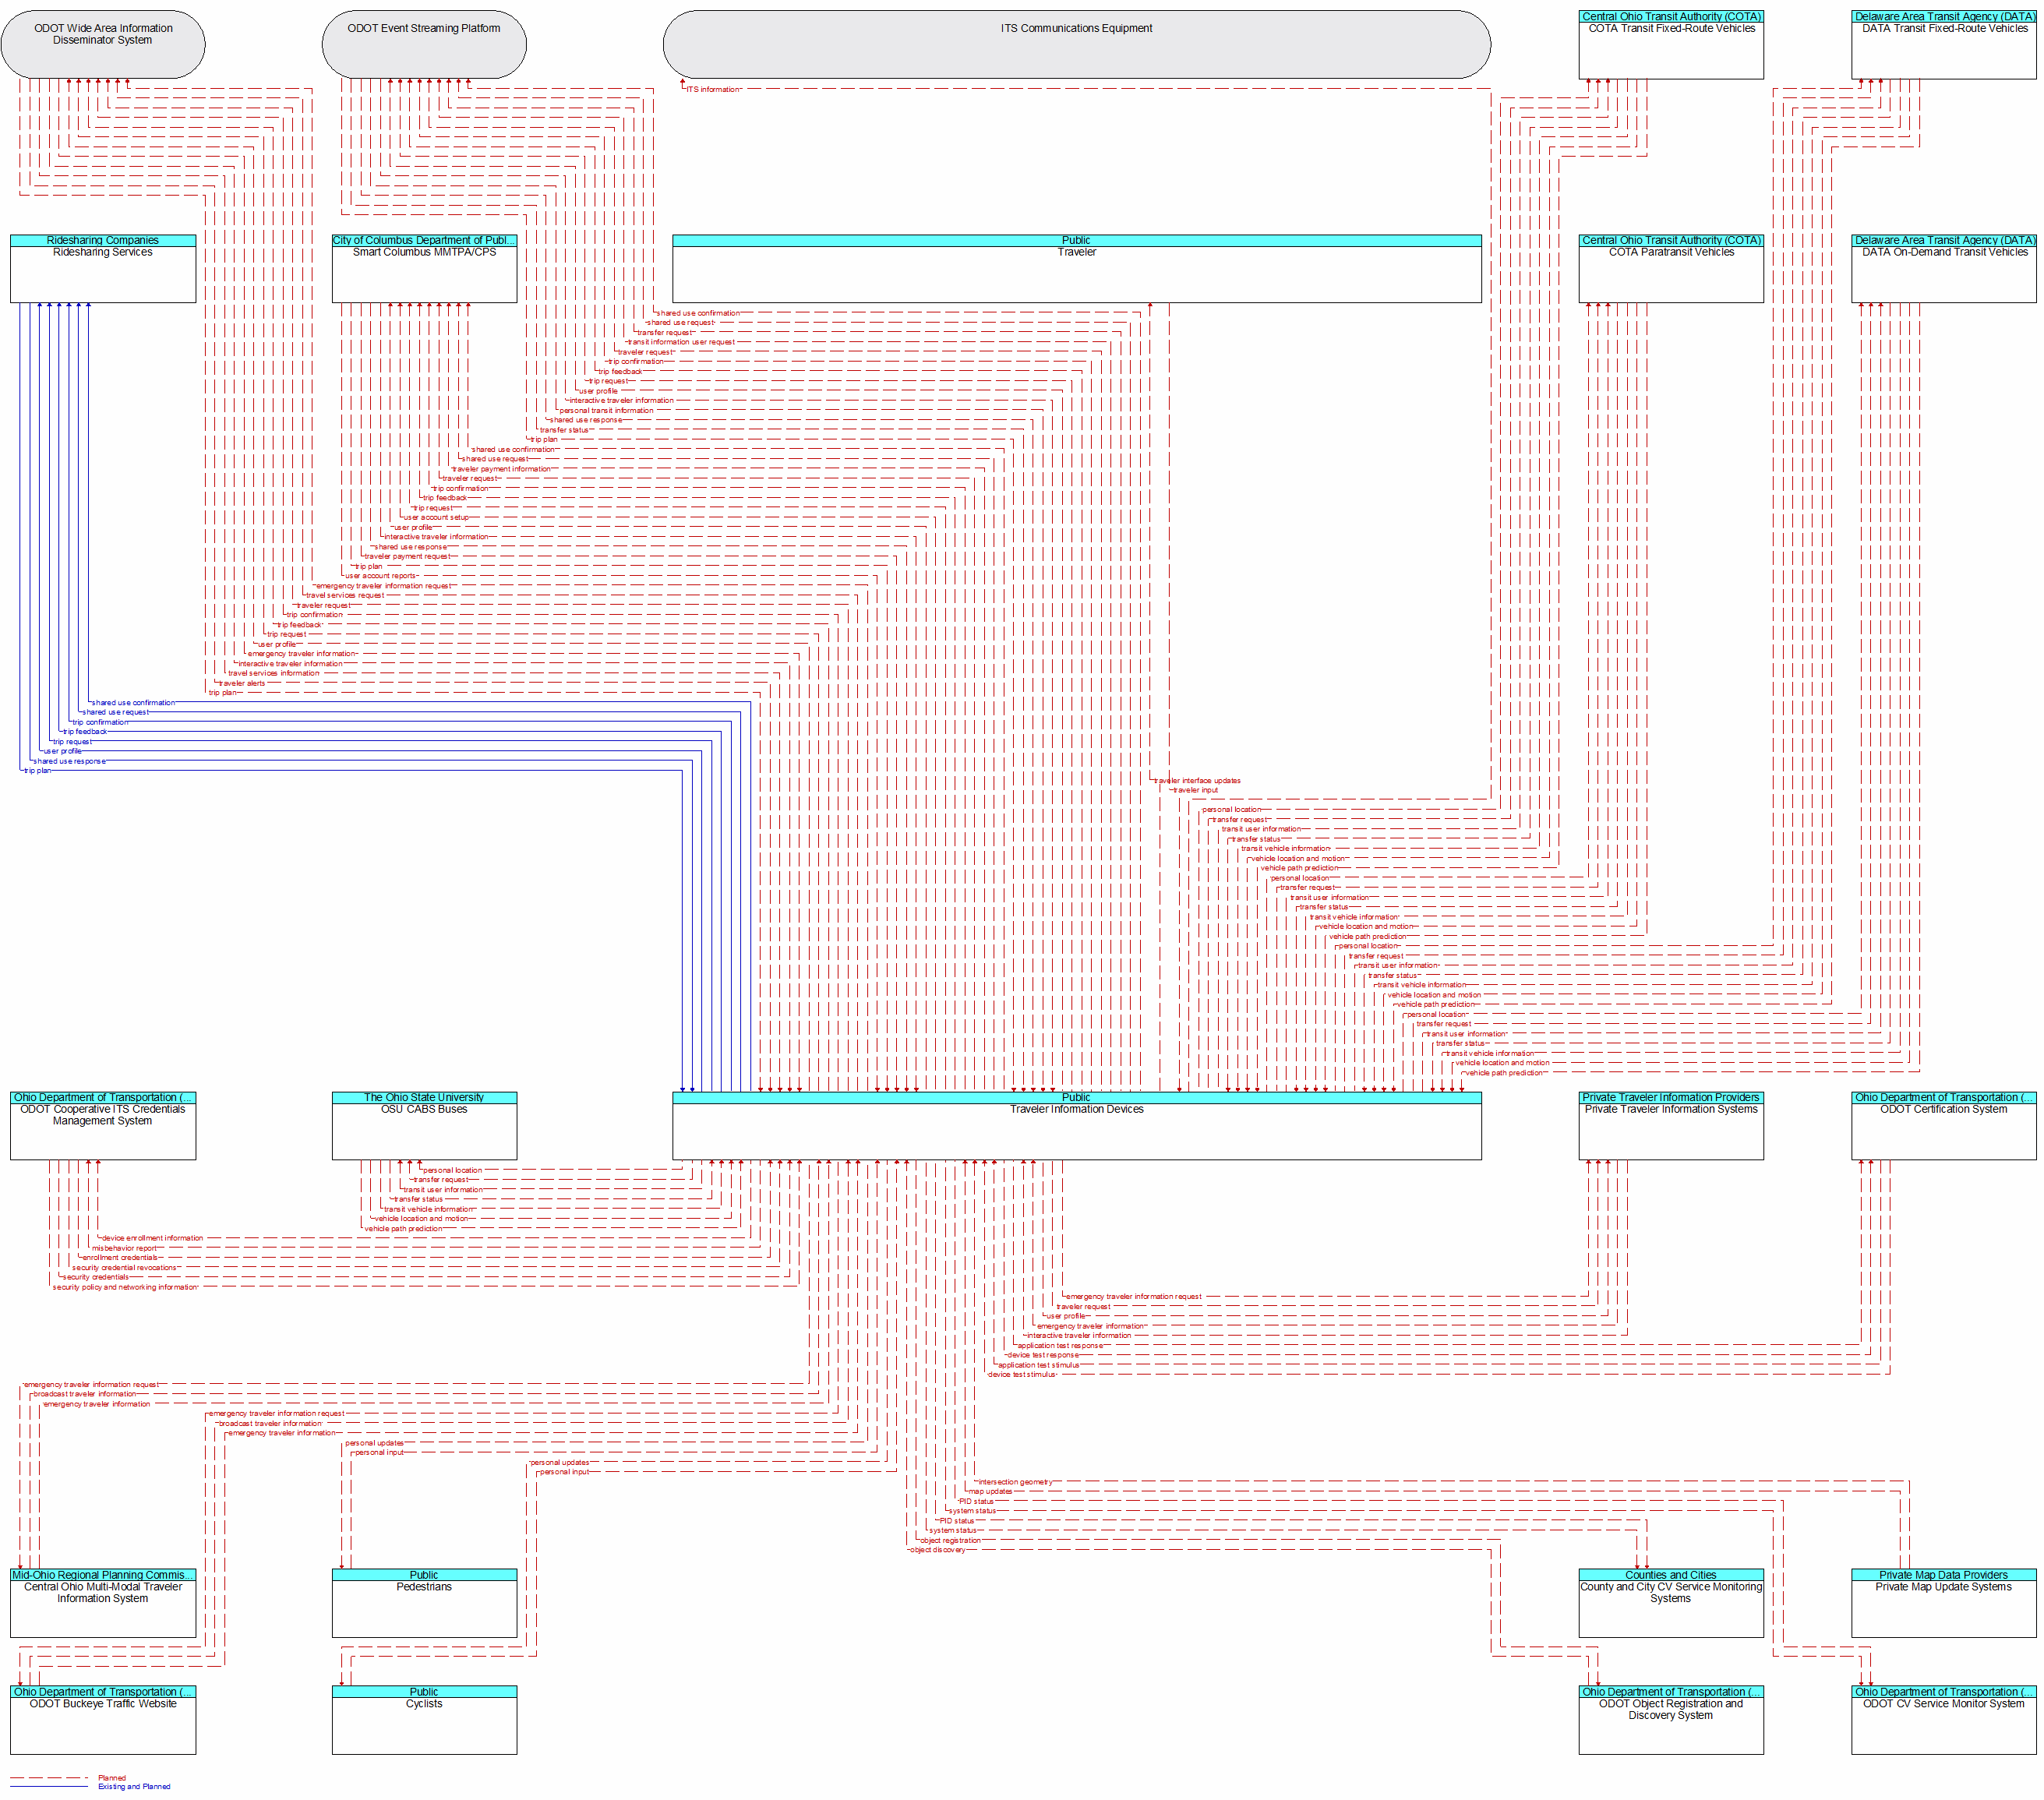Image resolution: width=2044 pixels, height=1800 pixels.
Task: Click the 'user account reports' flow label
Action: [x=381, y=576]
